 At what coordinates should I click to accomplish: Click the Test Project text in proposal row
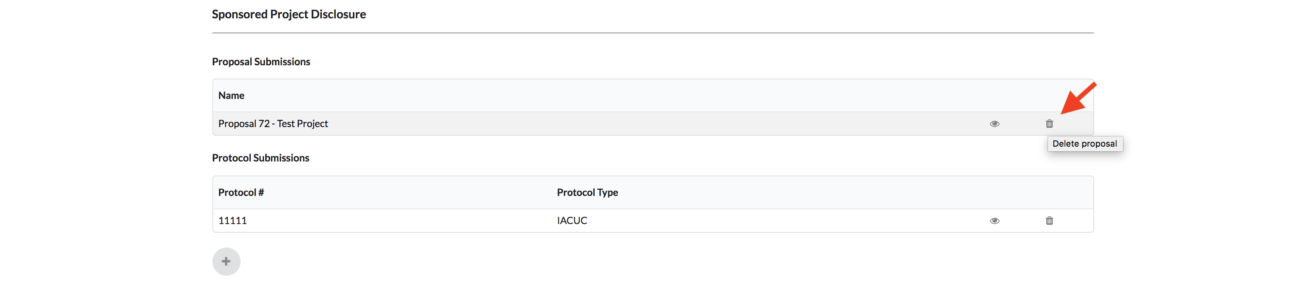pyautogui.click(x=302, y=124)
